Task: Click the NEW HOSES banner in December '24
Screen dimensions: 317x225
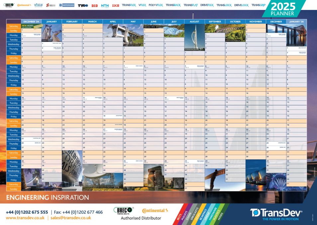Action: click(32, 26)
